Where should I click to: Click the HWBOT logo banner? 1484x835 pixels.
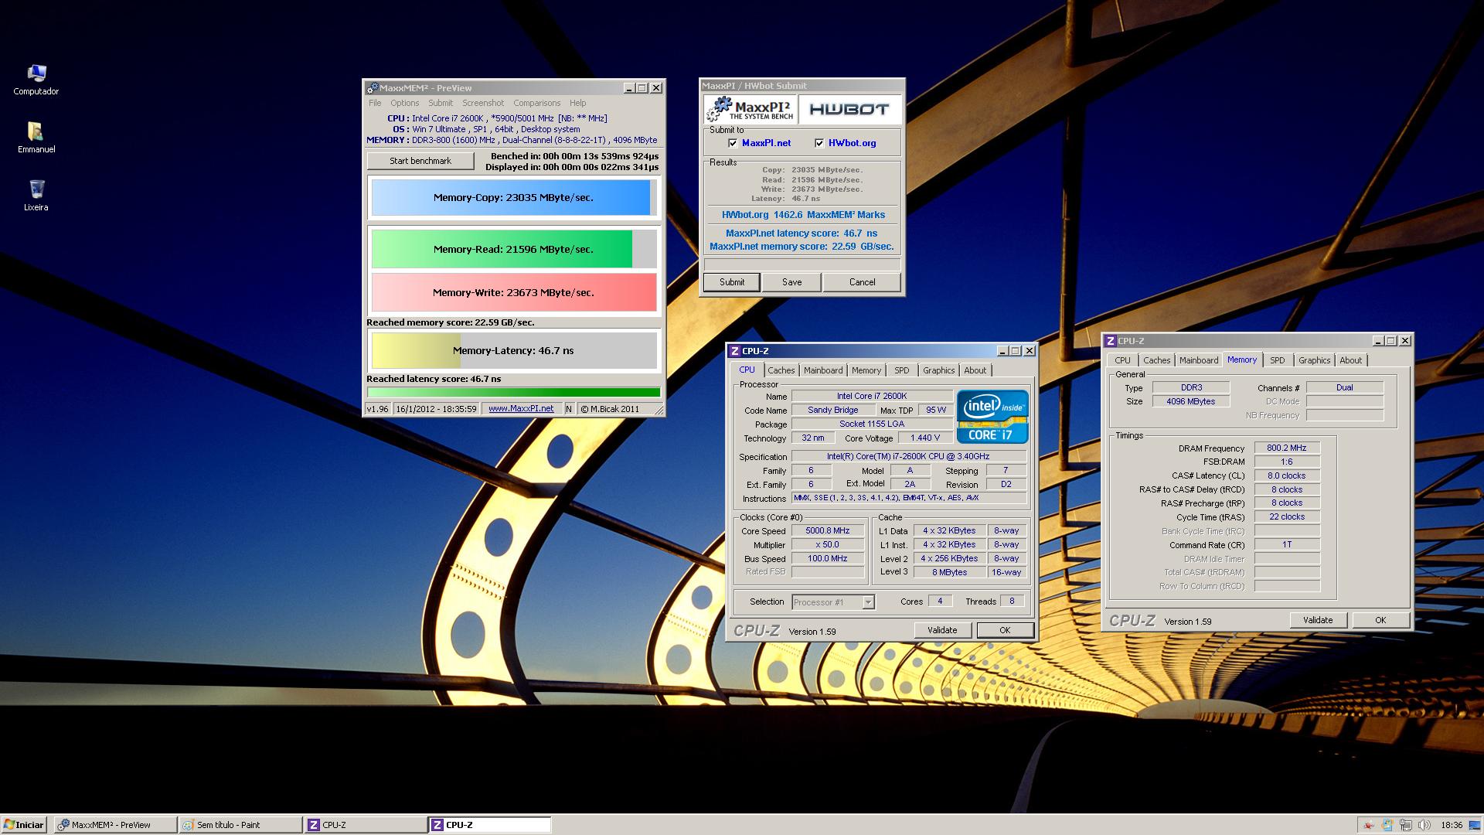849,110
